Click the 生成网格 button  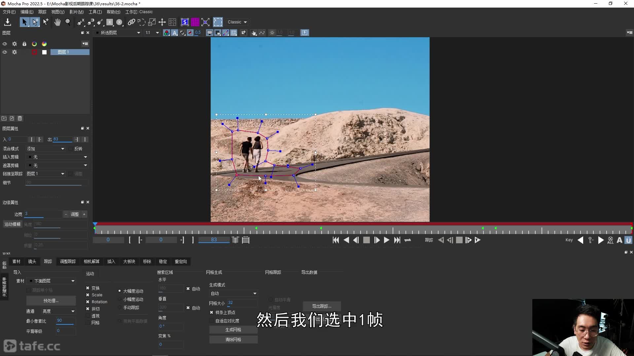coord(233,330)
